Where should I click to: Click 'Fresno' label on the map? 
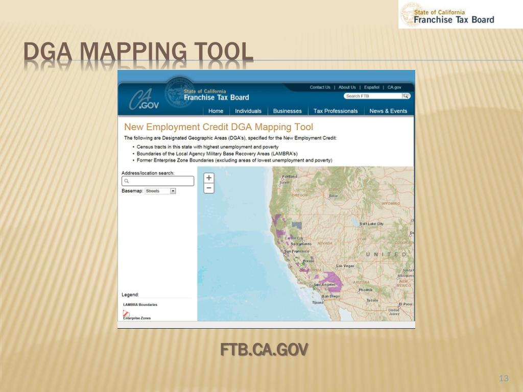click(x=308, y=261)
